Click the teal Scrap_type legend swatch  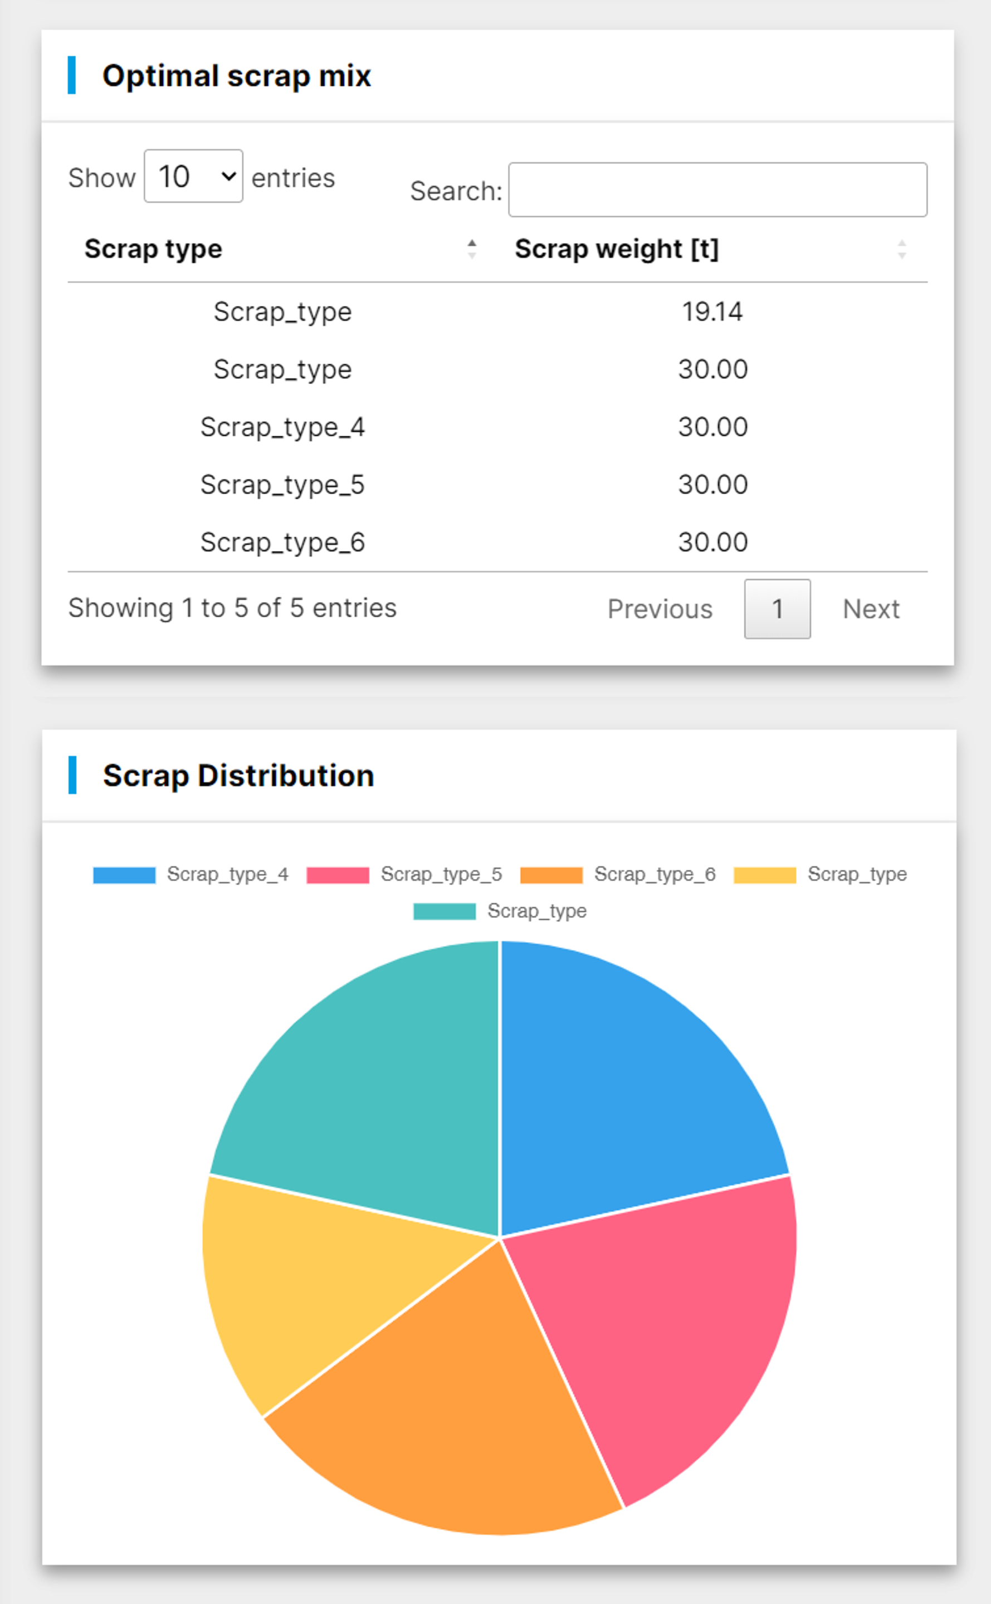tap(445, 912)
